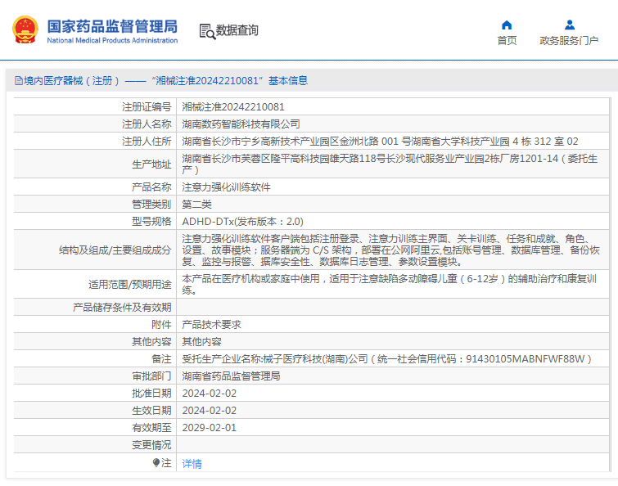
Task: Click the 批准日期 value 2024-02-02
Action: (x=210, y=394)
